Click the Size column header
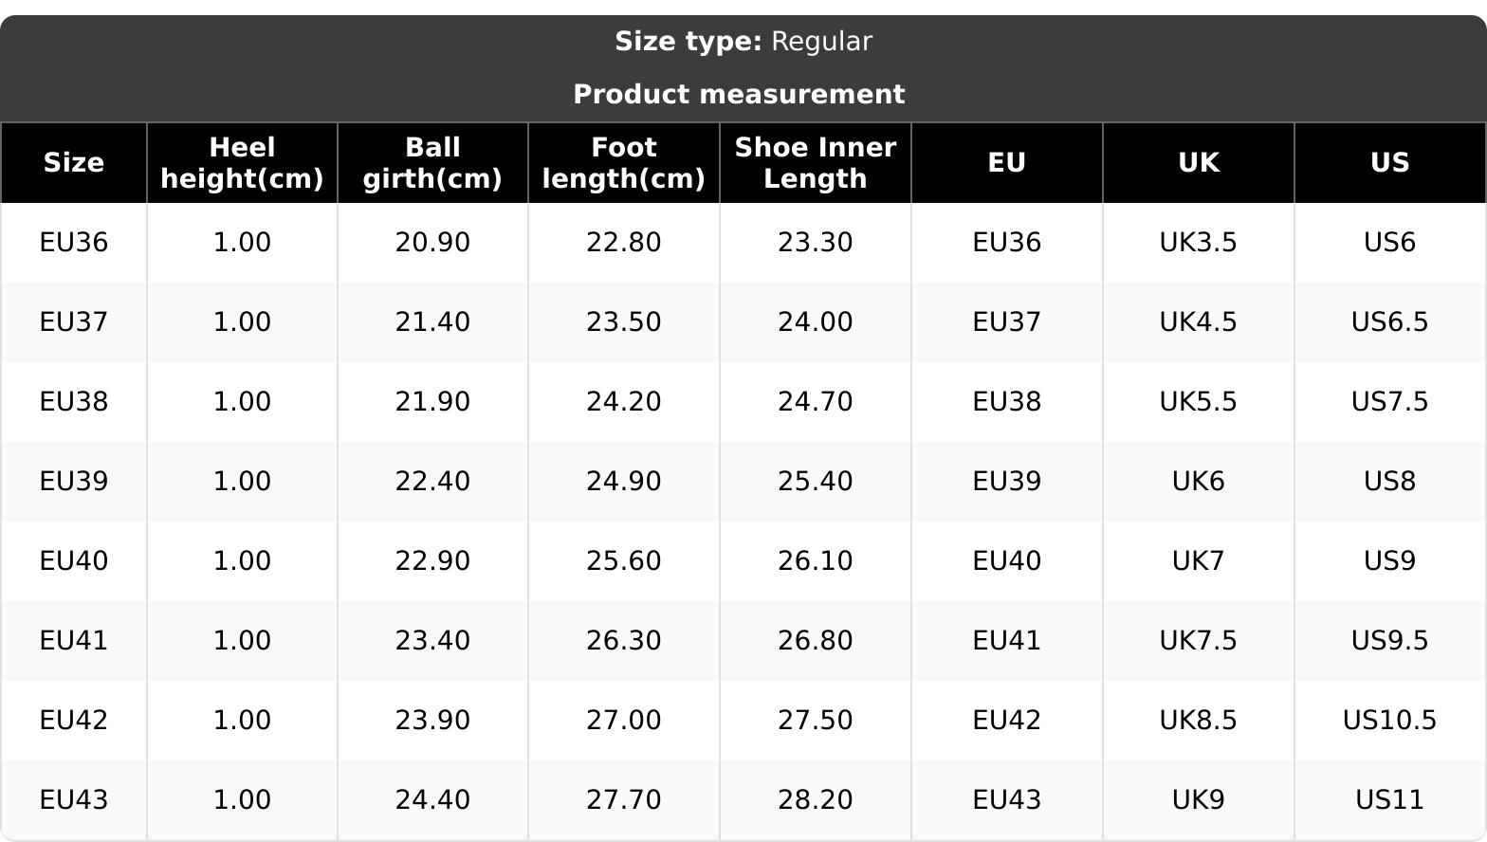1487x842 pixels. [74, 163]
